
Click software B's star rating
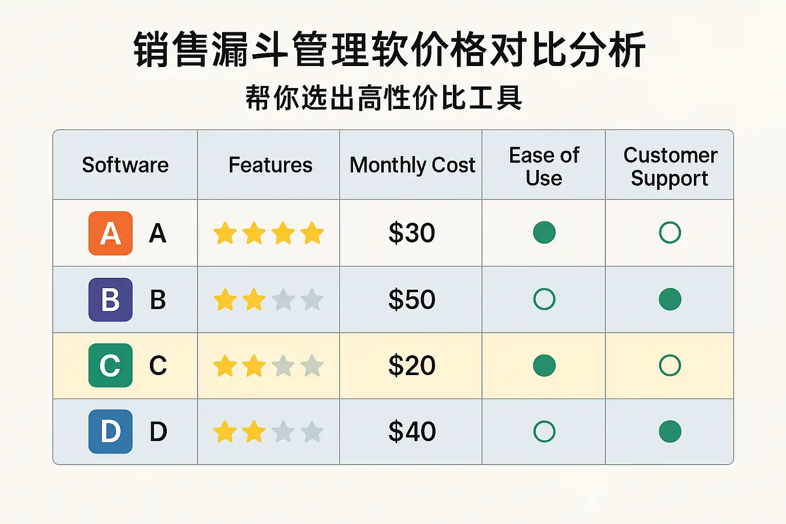(269, 300)
